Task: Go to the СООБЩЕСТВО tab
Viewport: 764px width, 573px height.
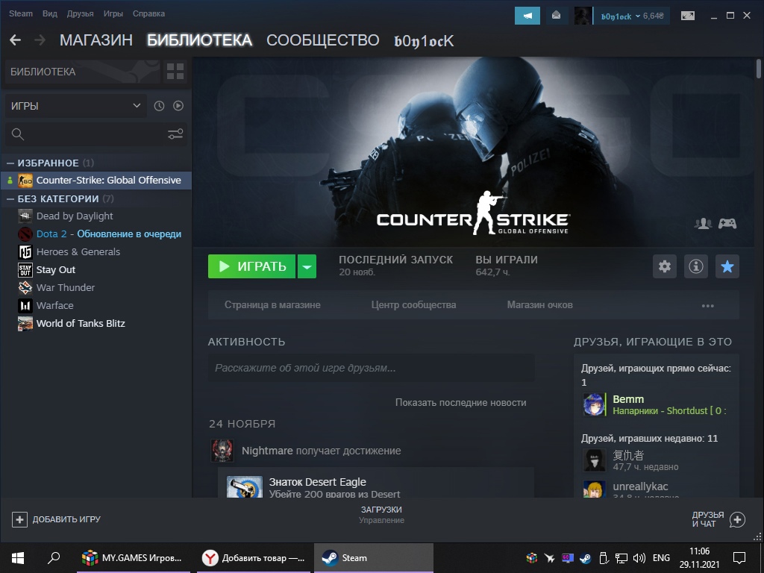Action: coord(322,40)
